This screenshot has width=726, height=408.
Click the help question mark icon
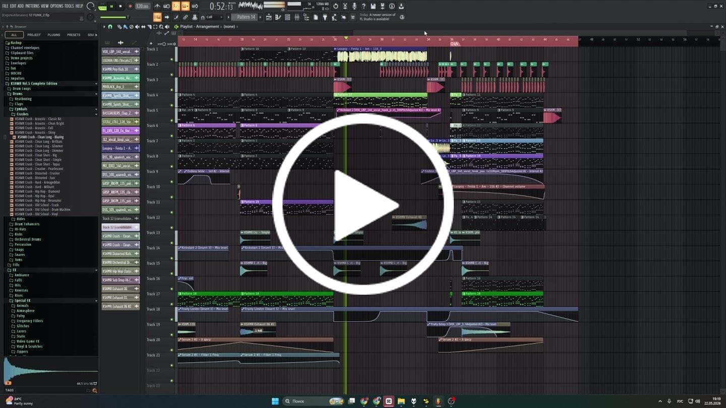[x=364, y=6]
